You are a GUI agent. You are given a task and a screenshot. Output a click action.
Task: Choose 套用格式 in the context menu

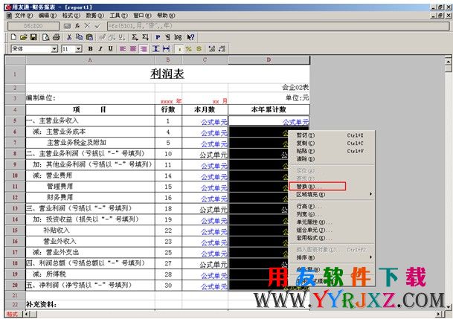point(332,238)
